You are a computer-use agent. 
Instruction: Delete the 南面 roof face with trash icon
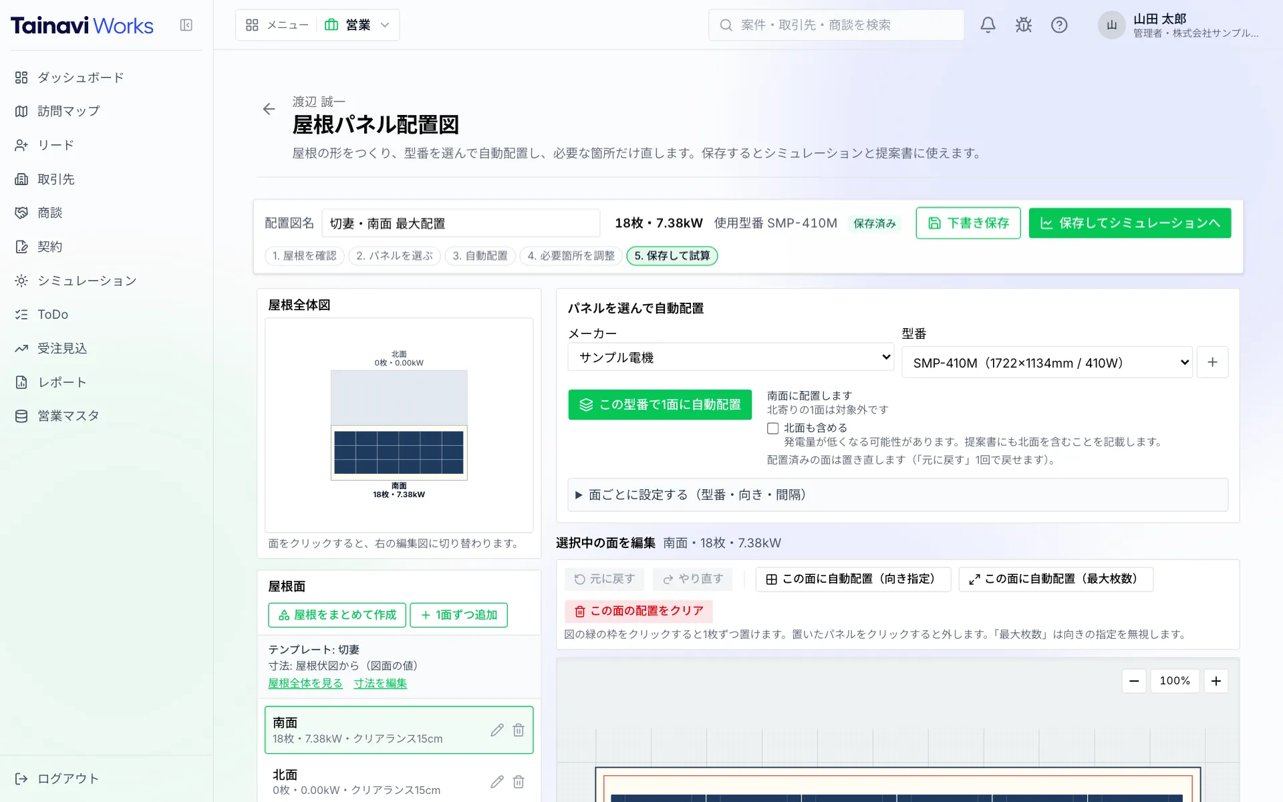(x=519, y=730)
